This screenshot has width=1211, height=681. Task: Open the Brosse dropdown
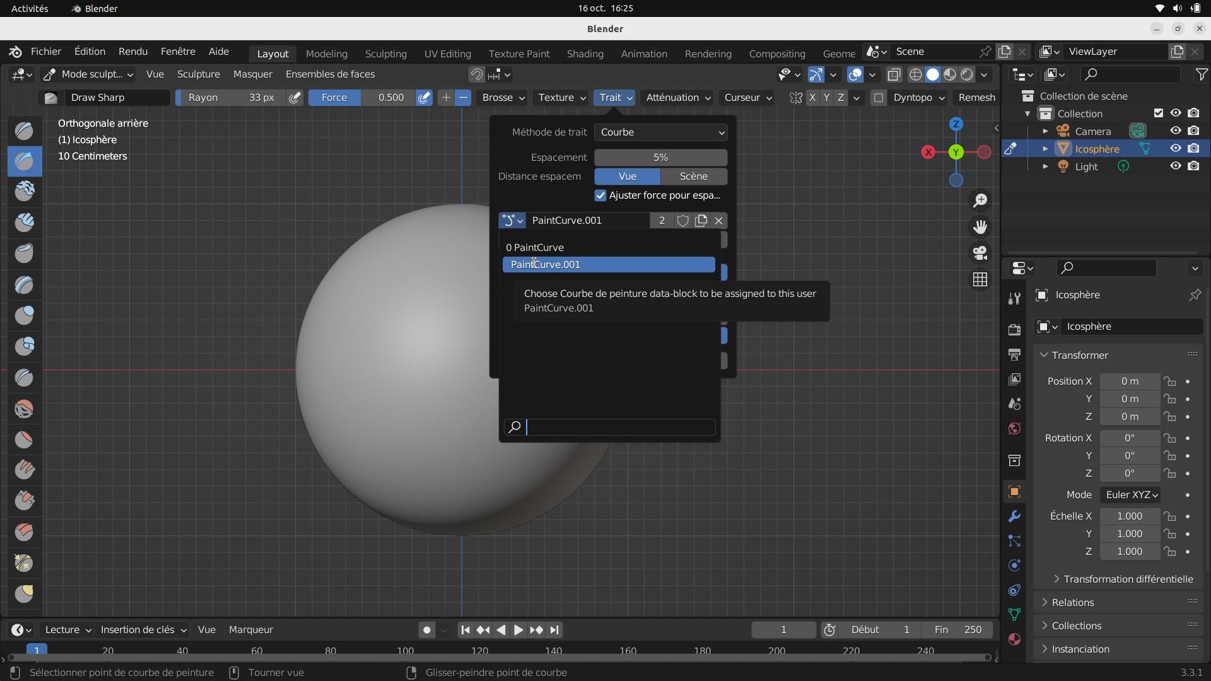tap(503, 98)
